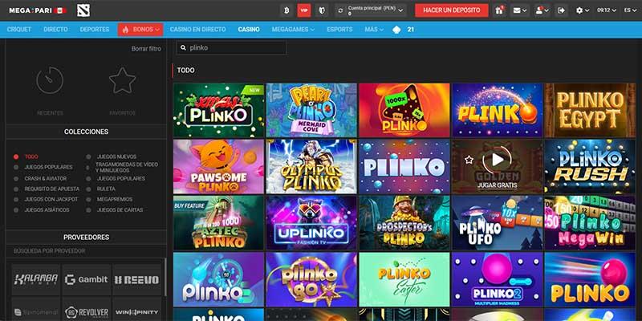The image size is (642, 321).
Task: Click the logout arrow icon
Action: click(561, 10)
